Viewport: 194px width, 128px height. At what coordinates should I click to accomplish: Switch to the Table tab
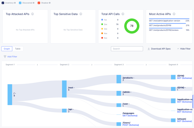point(18,49)
